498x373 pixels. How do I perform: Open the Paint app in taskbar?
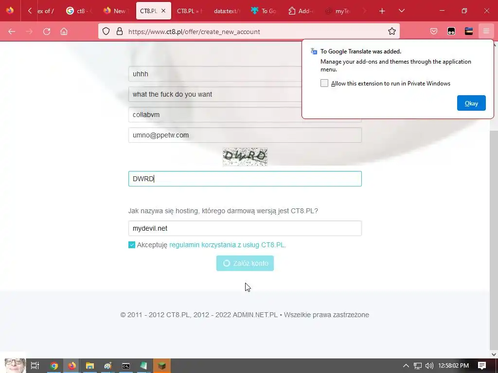[x=107, y=366]
